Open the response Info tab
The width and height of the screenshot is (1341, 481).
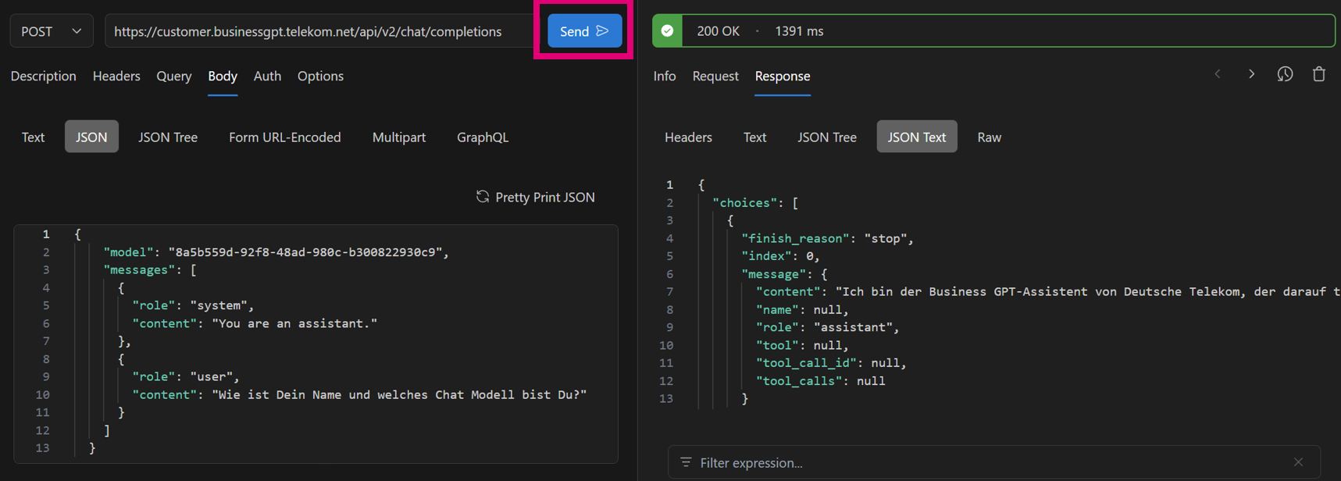tap(664, 76)
